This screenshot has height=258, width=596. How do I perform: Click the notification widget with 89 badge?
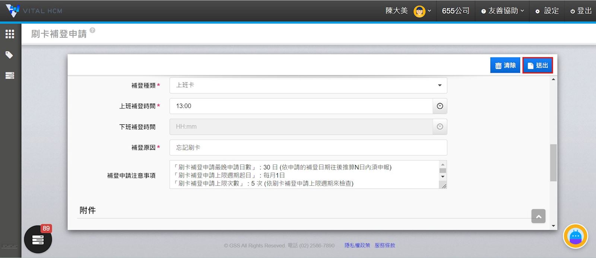point(38,239)
